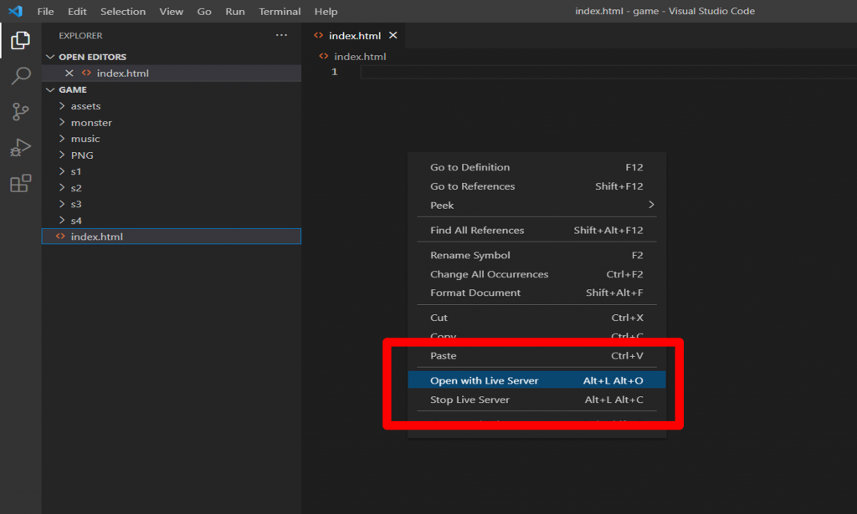Open the Peek submenu
The height and width of the screenshot is (514, 857).
coord(536,205)
